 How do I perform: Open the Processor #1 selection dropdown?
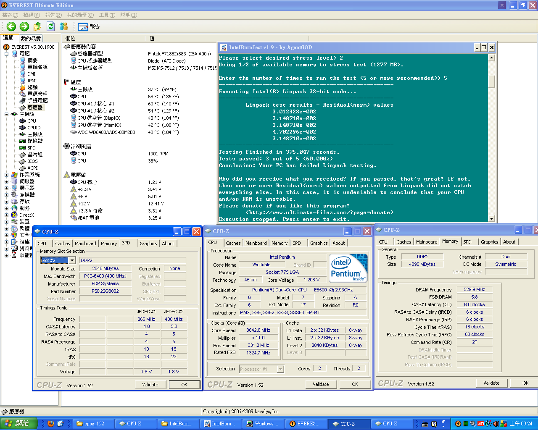pyautogui.click(x=280, y=369)
